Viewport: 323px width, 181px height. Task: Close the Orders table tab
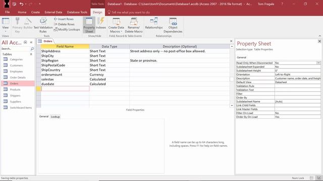(x=231, y=41)
